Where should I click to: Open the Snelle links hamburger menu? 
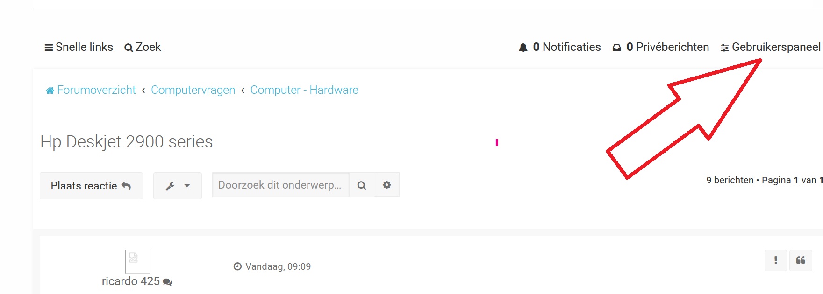coord(49,48)
